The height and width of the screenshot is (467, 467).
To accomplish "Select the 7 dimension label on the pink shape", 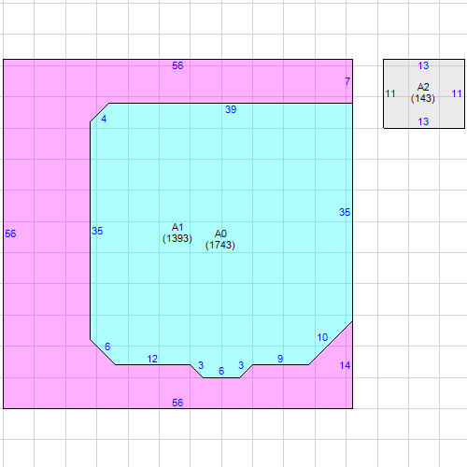I will 347,81.
